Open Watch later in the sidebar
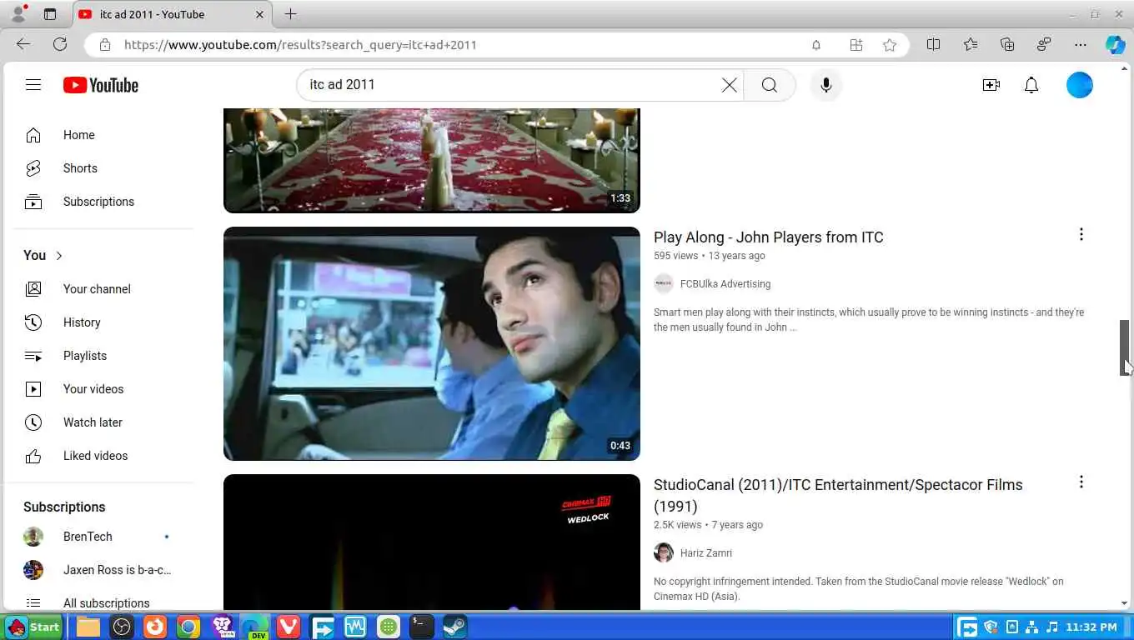Image resolution: width=1134 pixels, height=640 pixels. [x=103, y=422]
